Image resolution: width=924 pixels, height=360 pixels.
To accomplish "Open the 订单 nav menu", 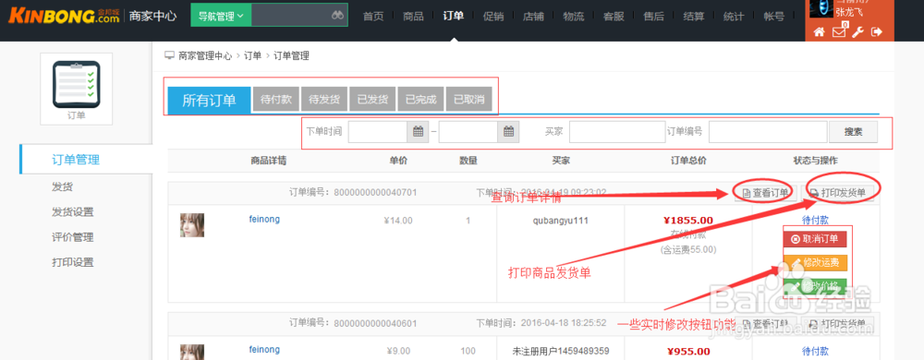I will click(x=453, y=17).
